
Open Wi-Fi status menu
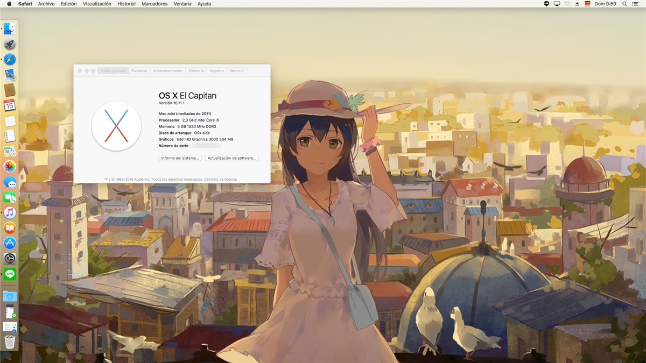567,4
